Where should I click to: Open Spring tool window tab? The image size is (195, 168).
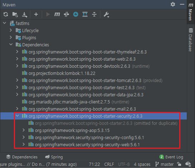click(x=54, y=157)
